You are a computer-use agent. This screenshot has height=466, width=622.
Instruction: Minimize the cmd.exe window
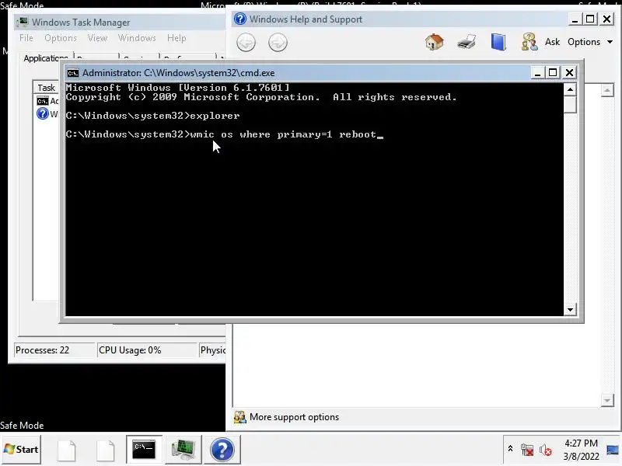point(537,73)
